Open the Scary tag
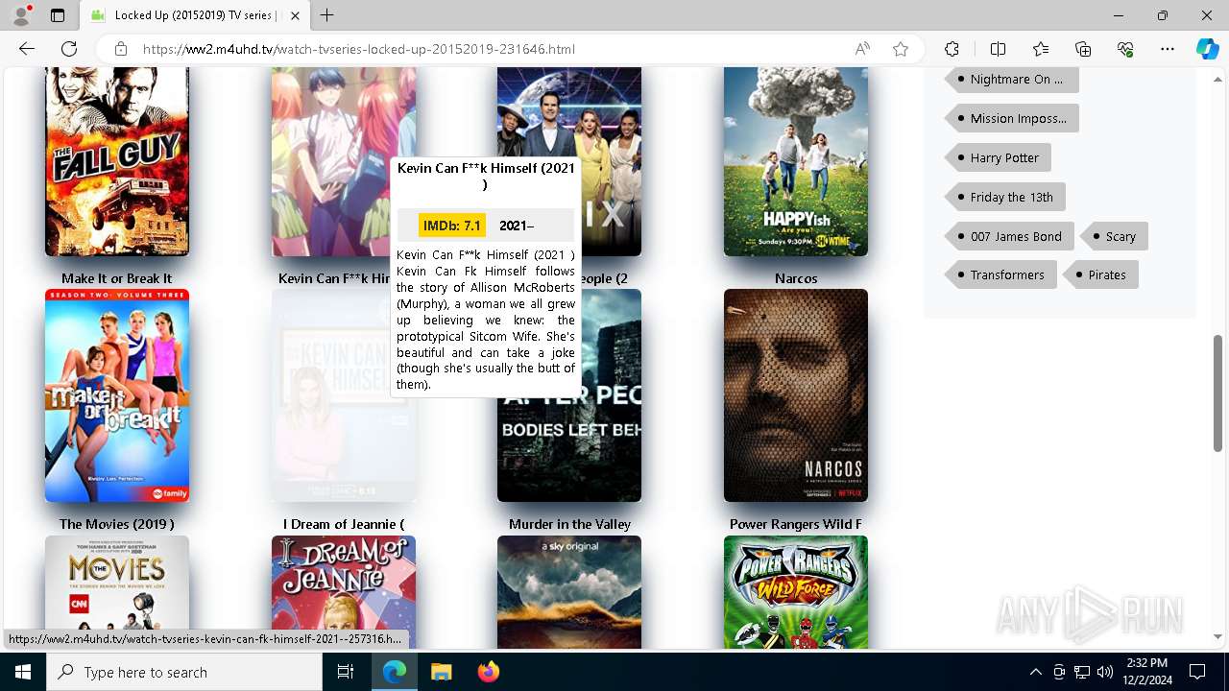 tap(1114, 236)
